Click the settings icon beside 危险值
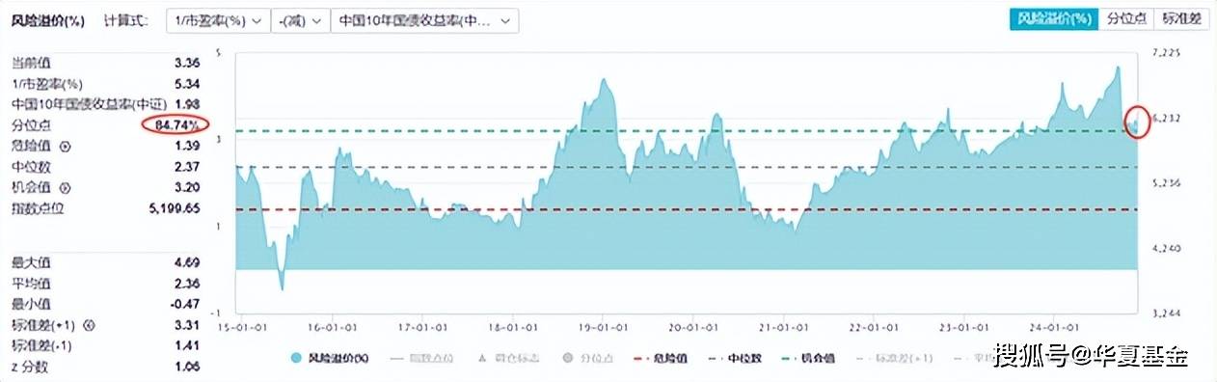 coord(66,147)
